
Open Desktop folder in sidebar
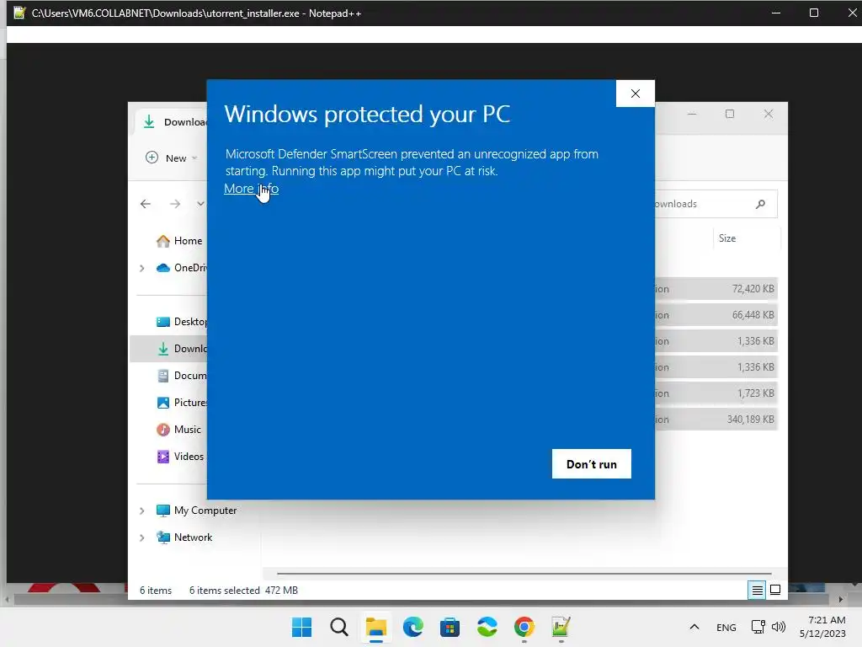[x=182, y=322]
